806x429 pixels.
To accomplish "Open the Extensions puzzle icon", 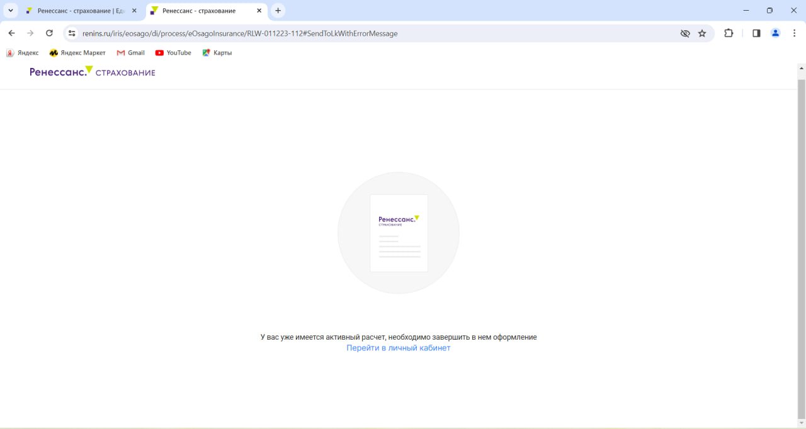I will (729, 33).
